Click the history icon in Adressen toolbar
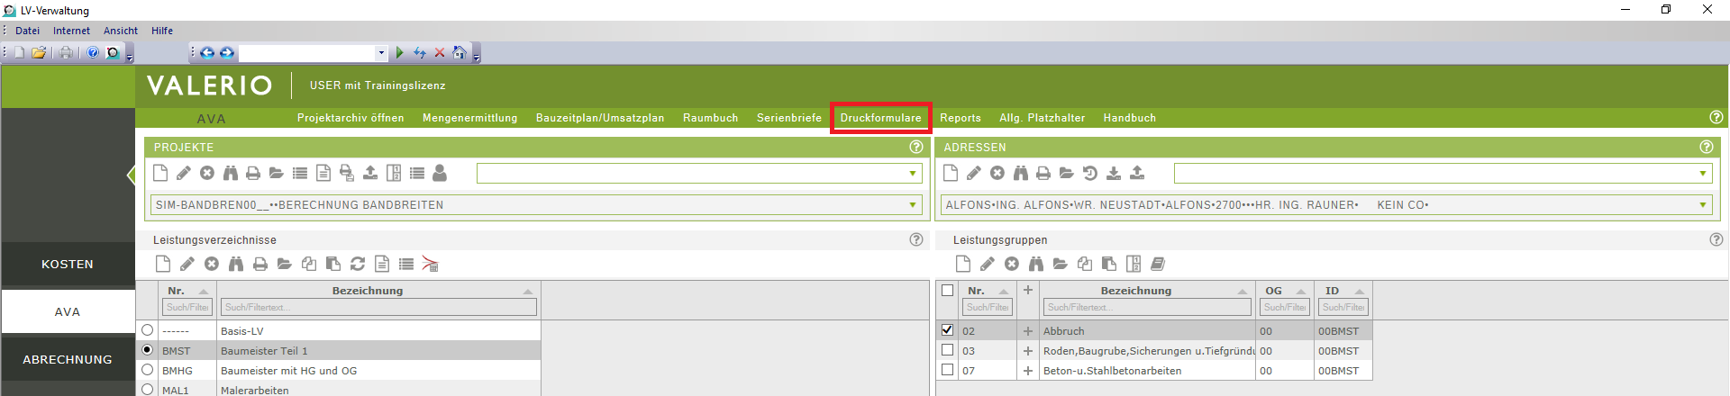This screenshot has width=1730, height=396. tap(1090, 173)
